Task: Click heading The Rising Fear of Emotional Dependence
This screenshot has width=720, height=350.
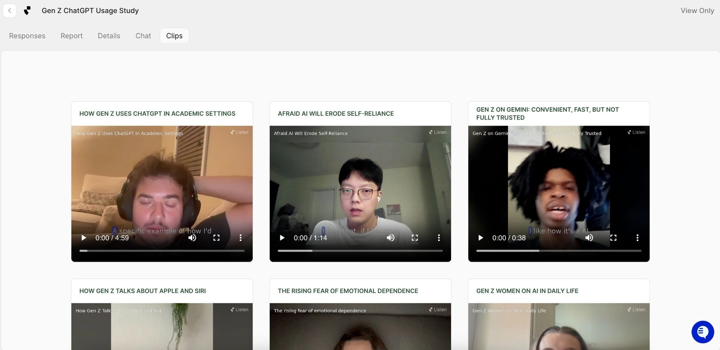Action: coord(348,291)
